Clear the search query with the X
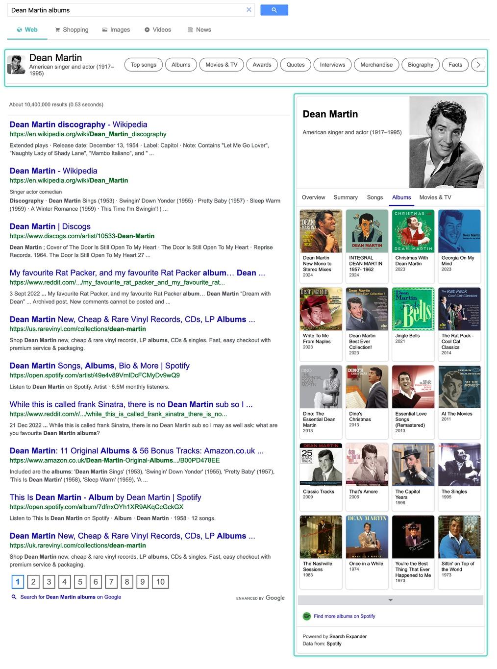 [x=248, y=10]
